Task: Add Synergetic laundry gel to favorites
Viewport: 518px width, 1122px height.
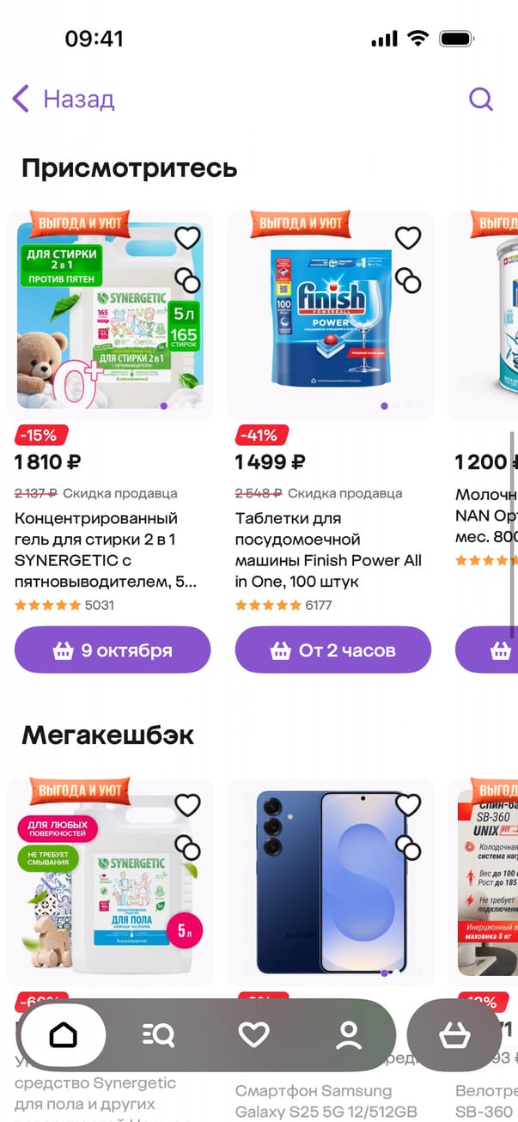Action: click(187, 237)
